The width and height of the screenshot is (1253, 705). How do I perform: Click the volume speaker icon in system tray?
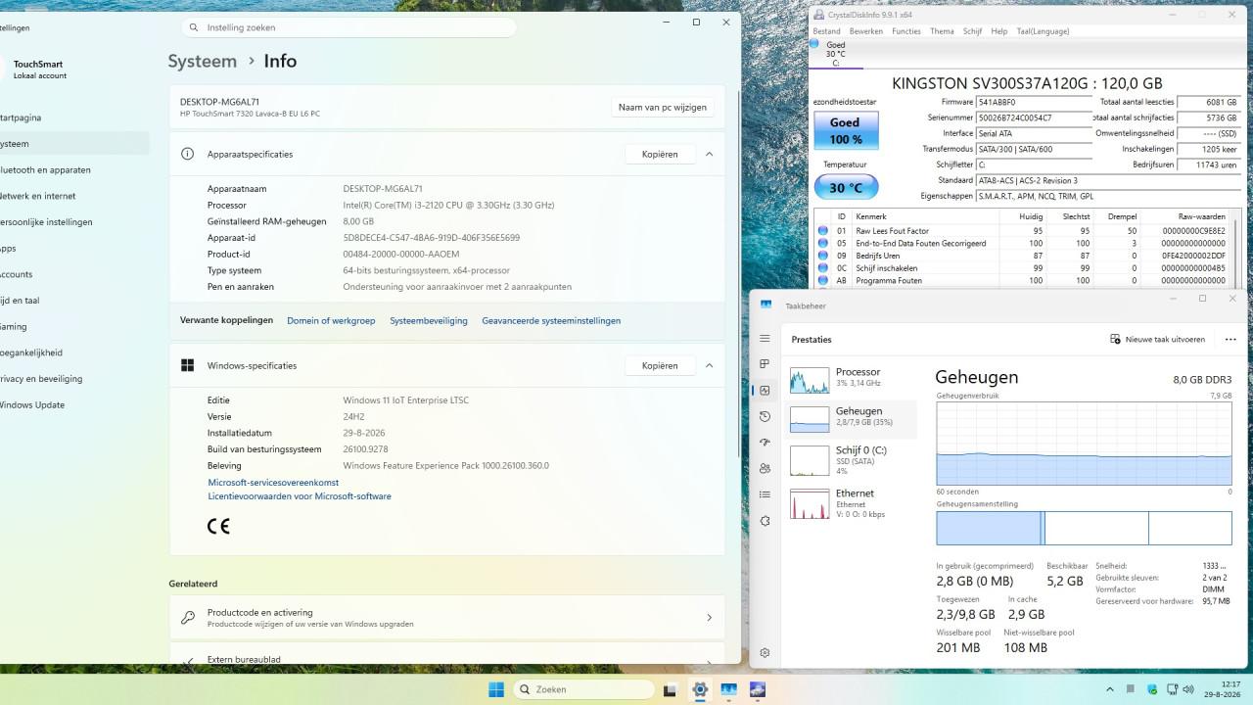1188,689
